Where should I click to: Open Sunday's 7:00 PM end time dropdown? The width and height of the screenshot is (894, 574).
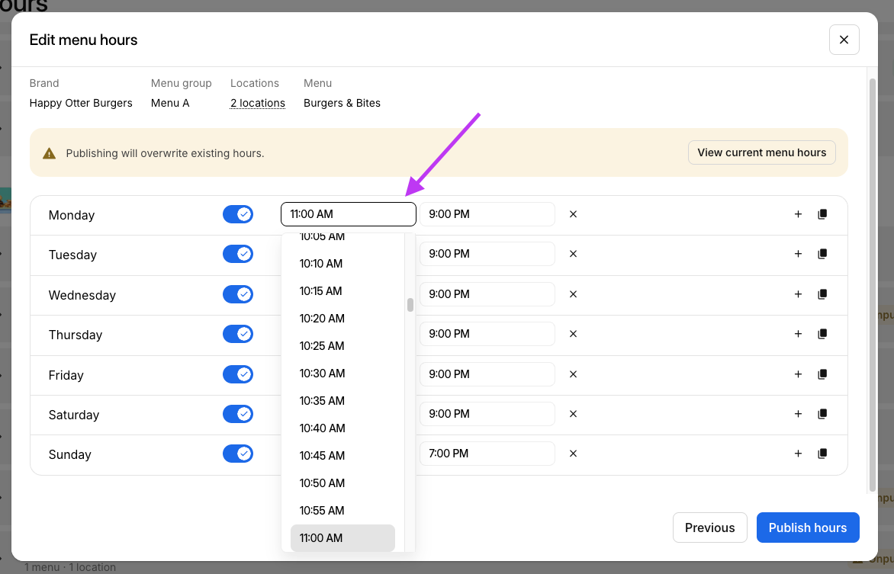coord(487,454)
